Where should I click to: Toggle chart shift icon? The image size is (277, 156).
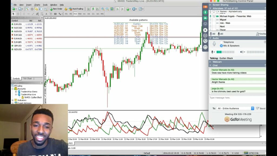tap(122, 9)
